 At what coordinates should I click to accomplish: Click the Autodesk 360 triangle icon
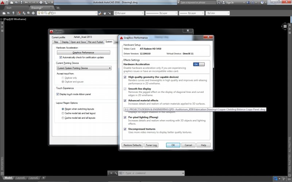[253, 3]
